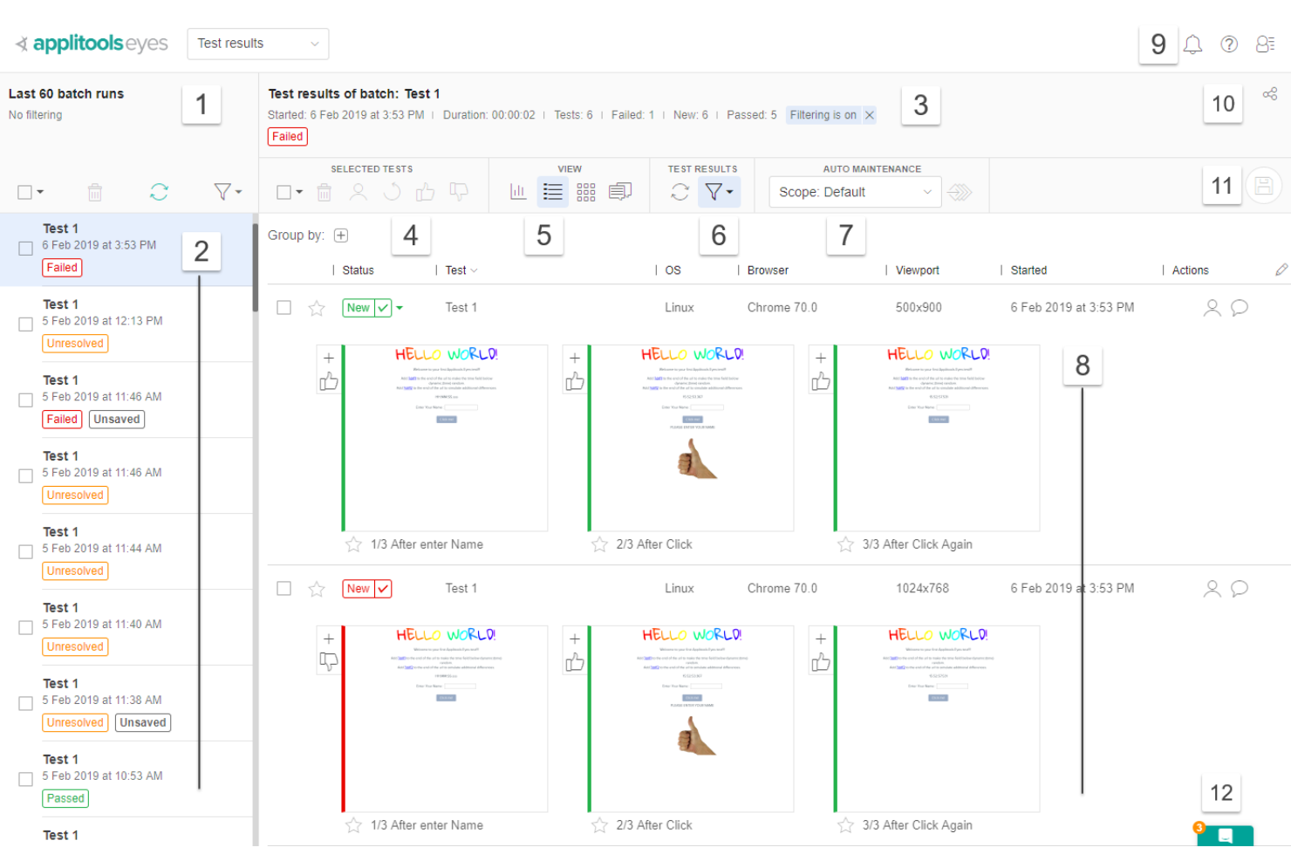1291x861 pixels.
Task: Give thumbs up to selected tests
Action: point(425,192)
